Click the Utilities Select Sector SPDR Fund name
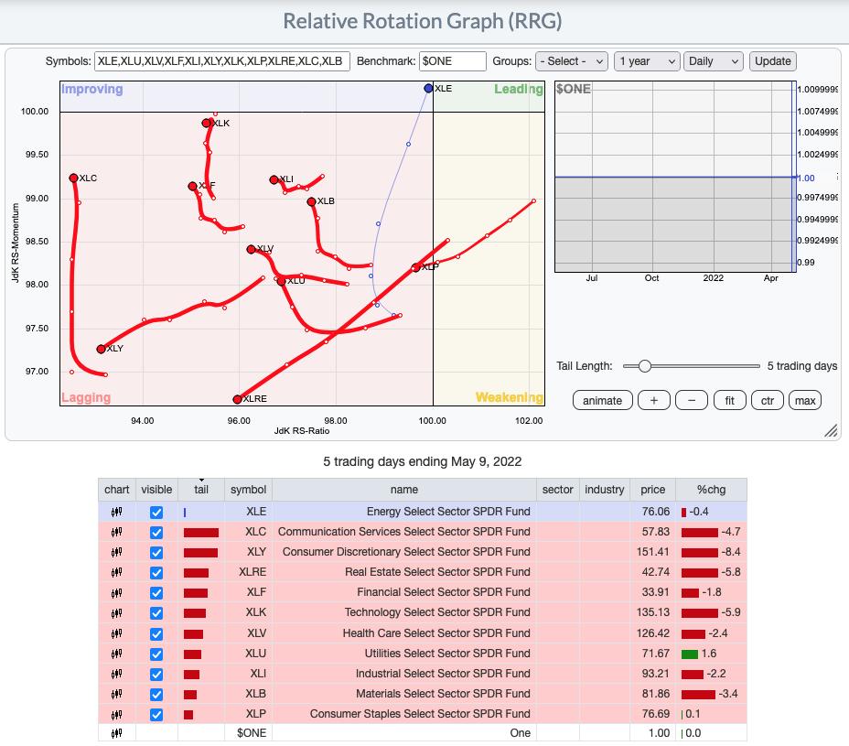Image resolution: width=849 pixels, height=746 pixels. (x=447, y=654)
